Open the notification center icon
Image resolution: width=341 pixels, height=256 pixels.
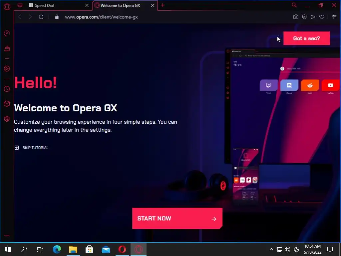[x=330, y=249]
